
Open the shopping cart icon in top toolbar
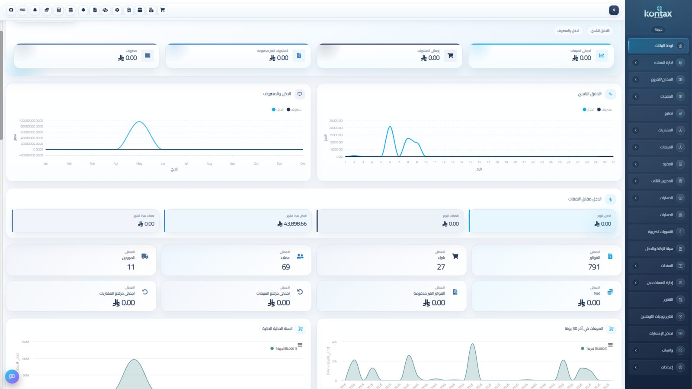162,10
